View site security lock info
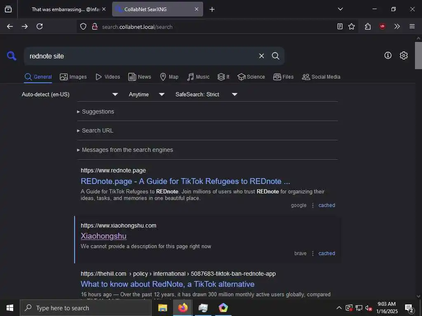Image resolution: width=422 pixels, height=316 pixels. (x=94, y=26)
